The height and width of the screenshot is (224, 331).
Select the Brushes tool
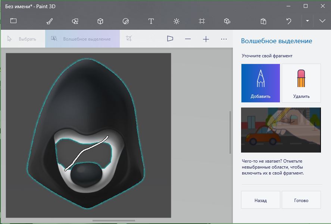[50, 21]
